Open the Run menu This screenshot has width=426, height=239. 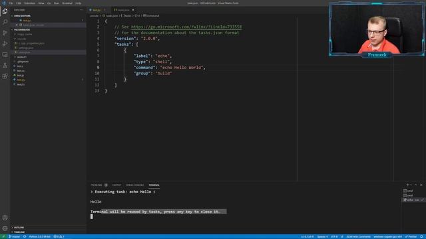pos(56,3)
